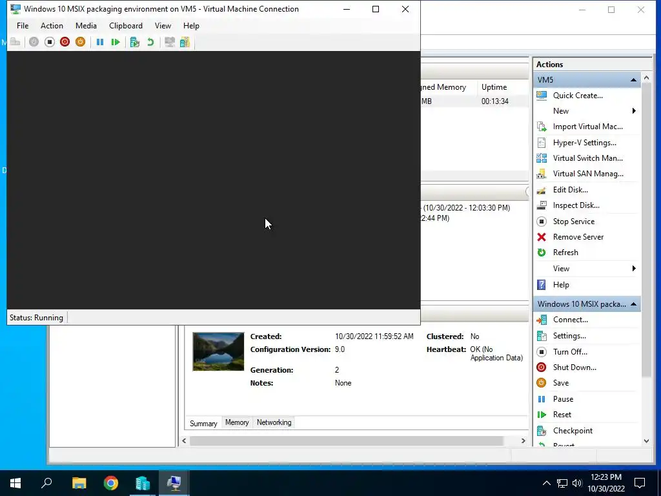Viewport: 661px width, 496px height.
Task: Click Import Virtual Machine action
Action: [587, 127]
